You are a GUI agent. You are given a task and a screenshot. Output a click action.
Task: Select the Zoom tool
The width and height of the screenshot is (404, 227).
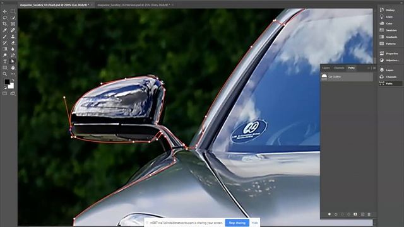point(4,74)
